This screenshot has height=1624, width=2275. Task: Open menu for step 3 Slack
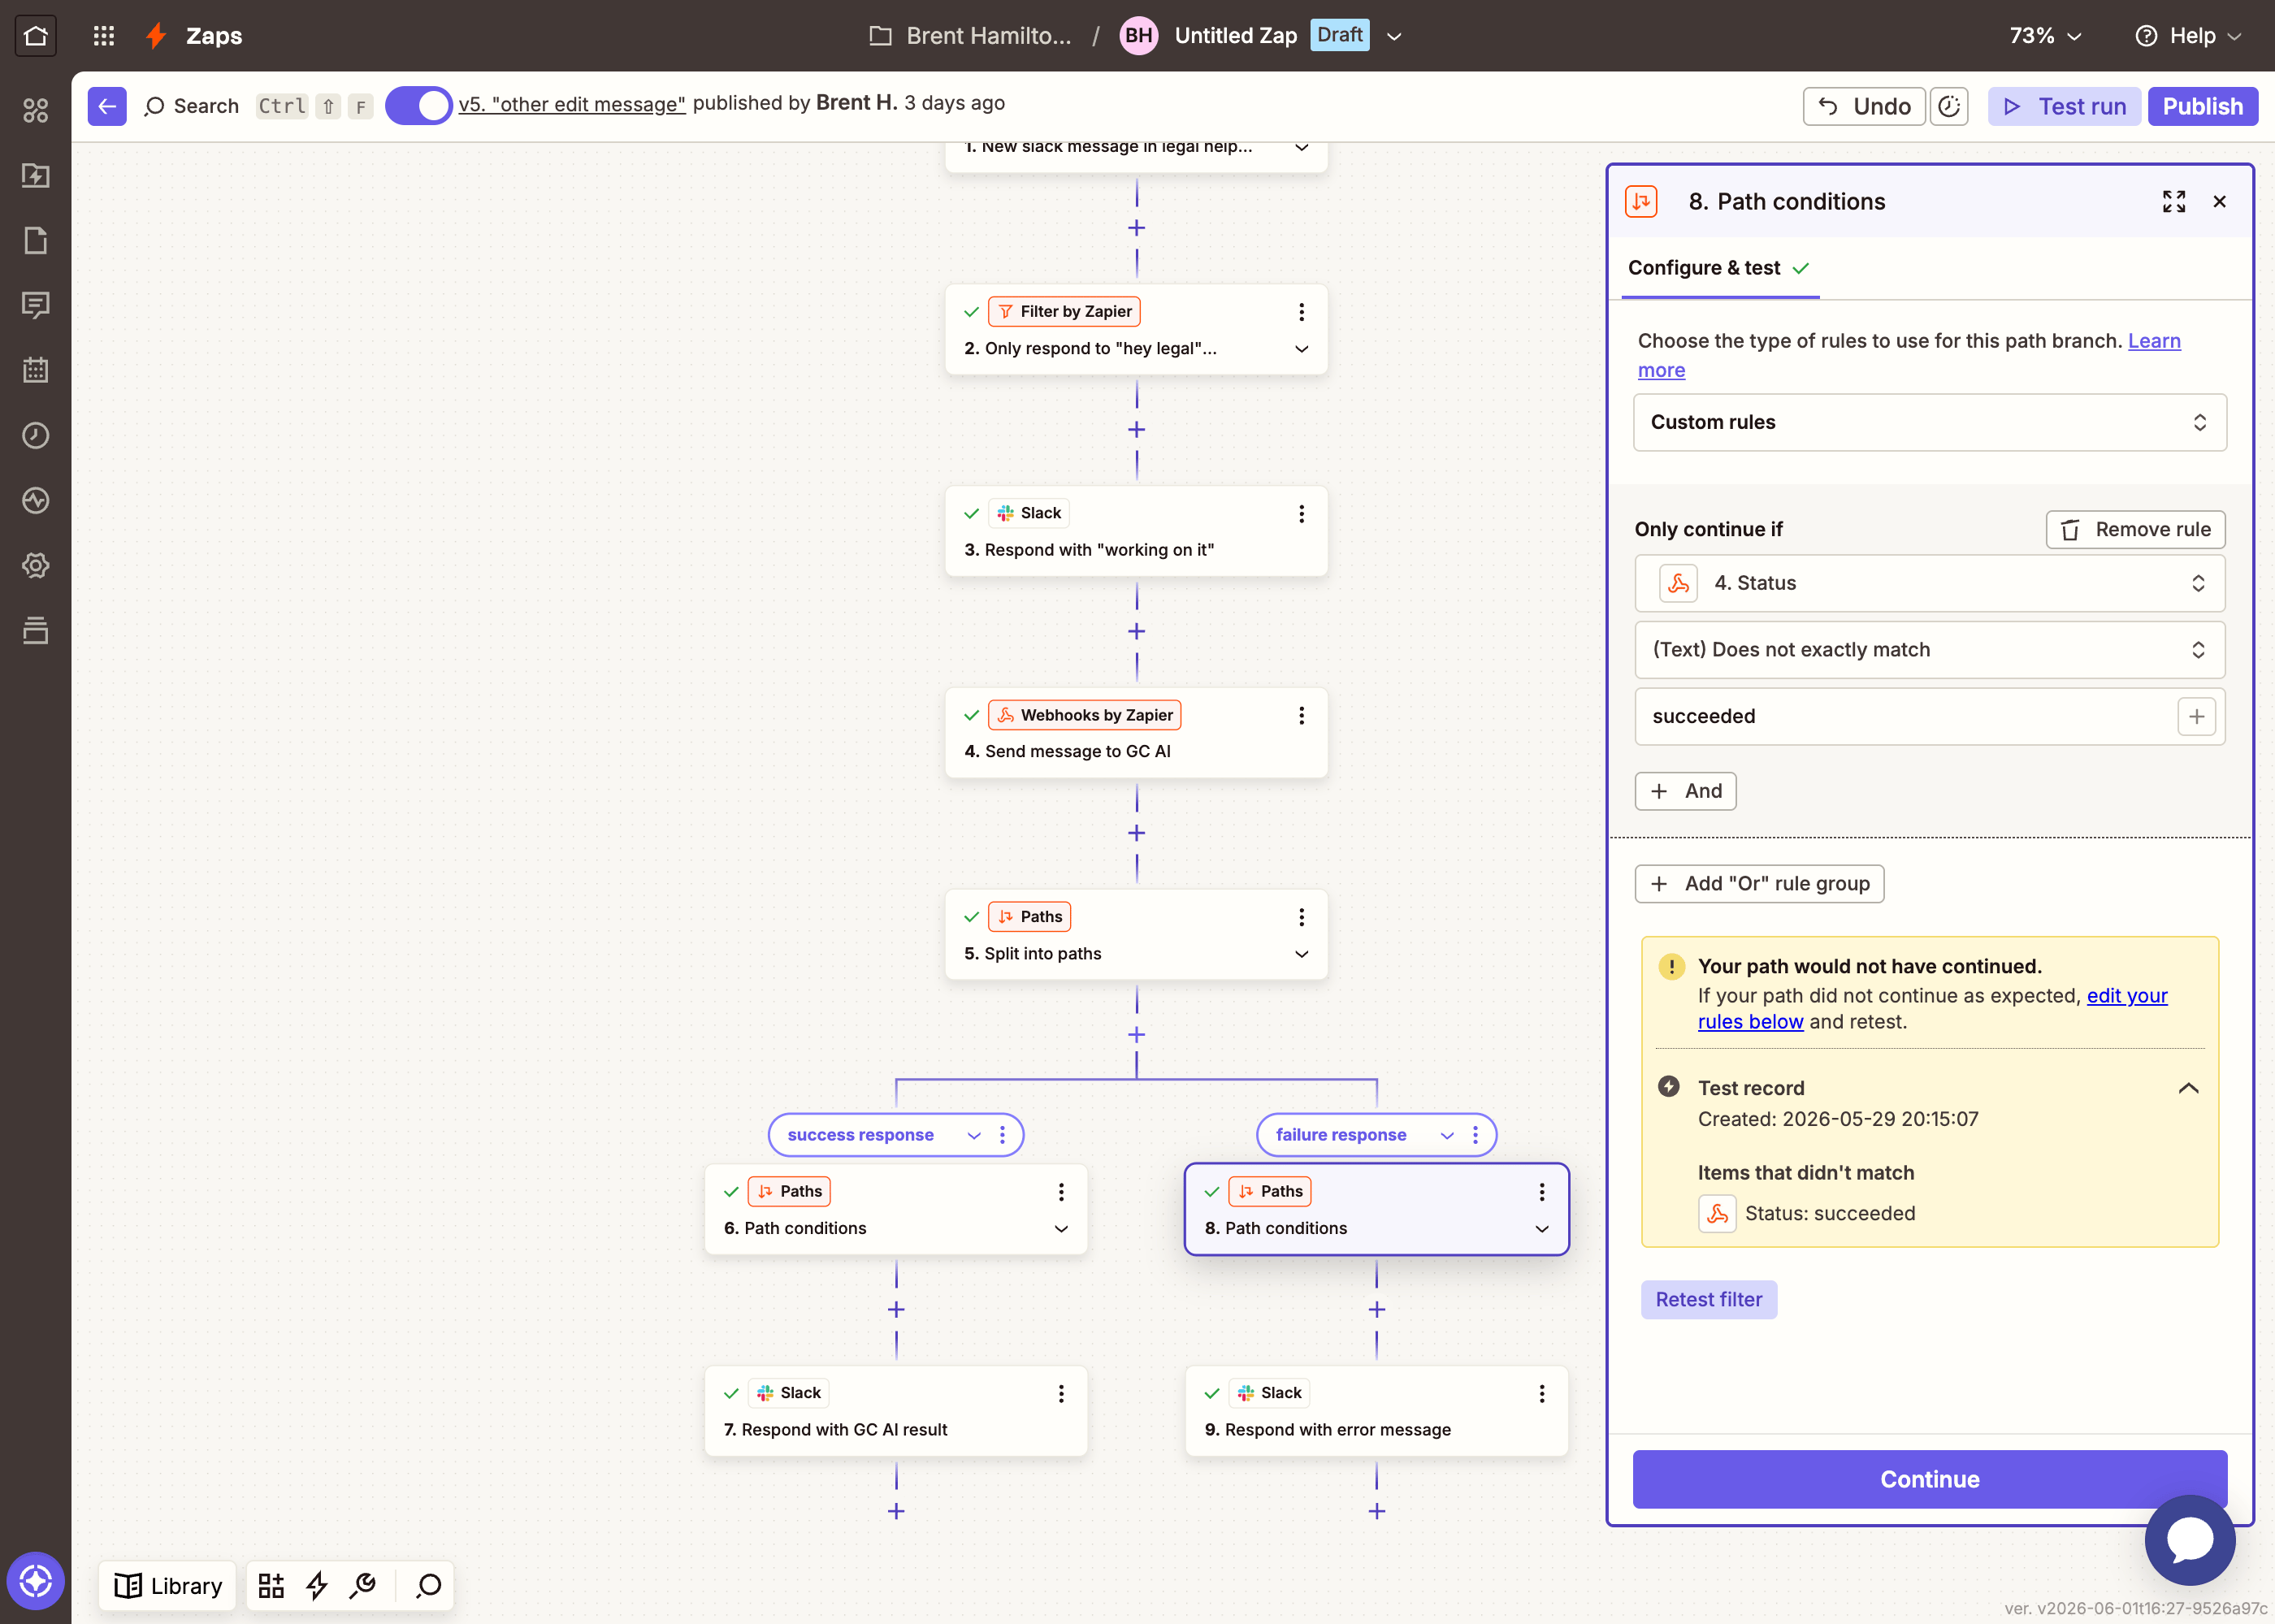[x=1302, y=514]
